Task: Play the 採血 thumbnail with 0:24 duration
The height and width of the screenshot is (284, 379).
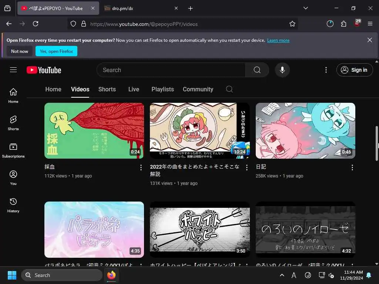Action: tap(94, 131)
